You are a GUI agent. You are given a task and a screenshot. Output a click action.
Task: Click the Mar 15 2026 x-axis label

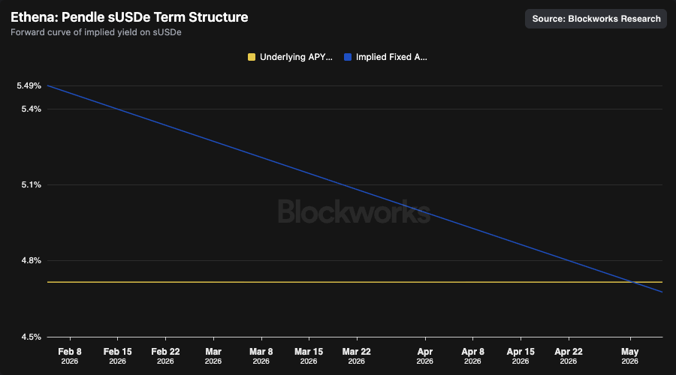pos(309,356)
